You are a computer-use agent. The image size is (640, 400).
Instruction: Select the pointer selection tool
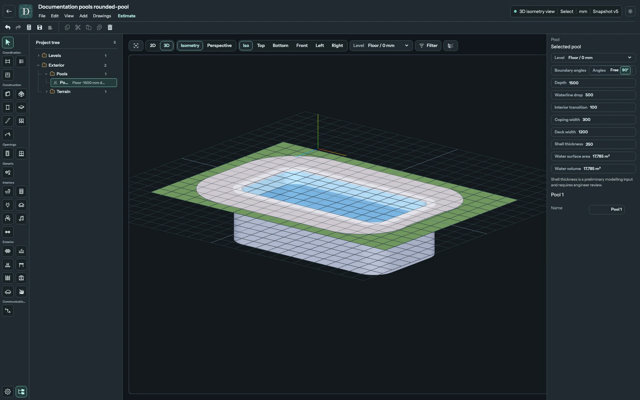[8, 42]
